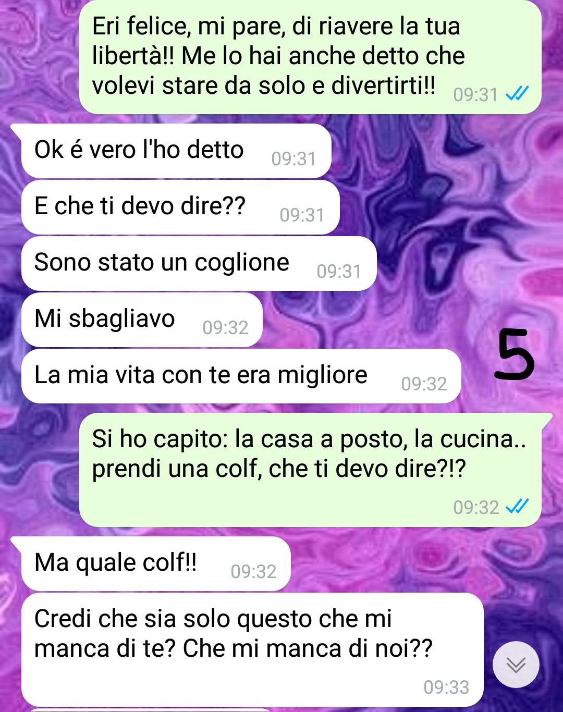Click the handwritten number 5 annotation
This screenshot has height=712, width=563.
point(515,354)
